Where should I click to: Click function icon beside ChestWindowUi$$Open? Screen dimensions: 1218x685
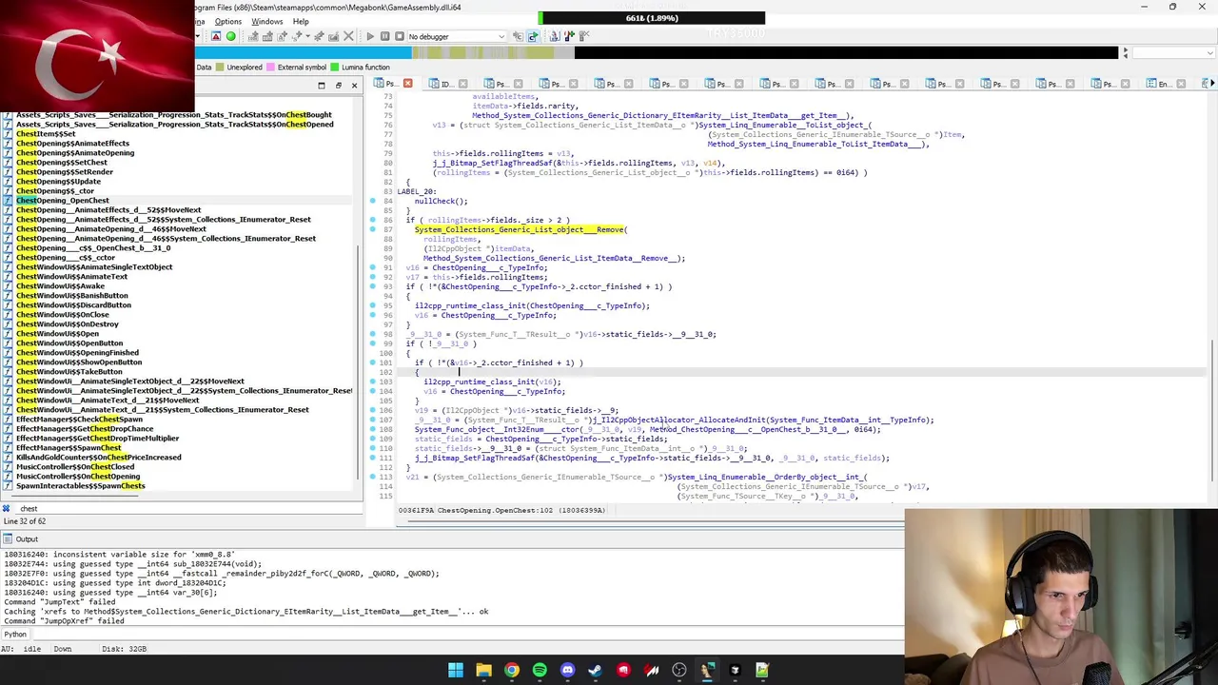click(8, 334)
